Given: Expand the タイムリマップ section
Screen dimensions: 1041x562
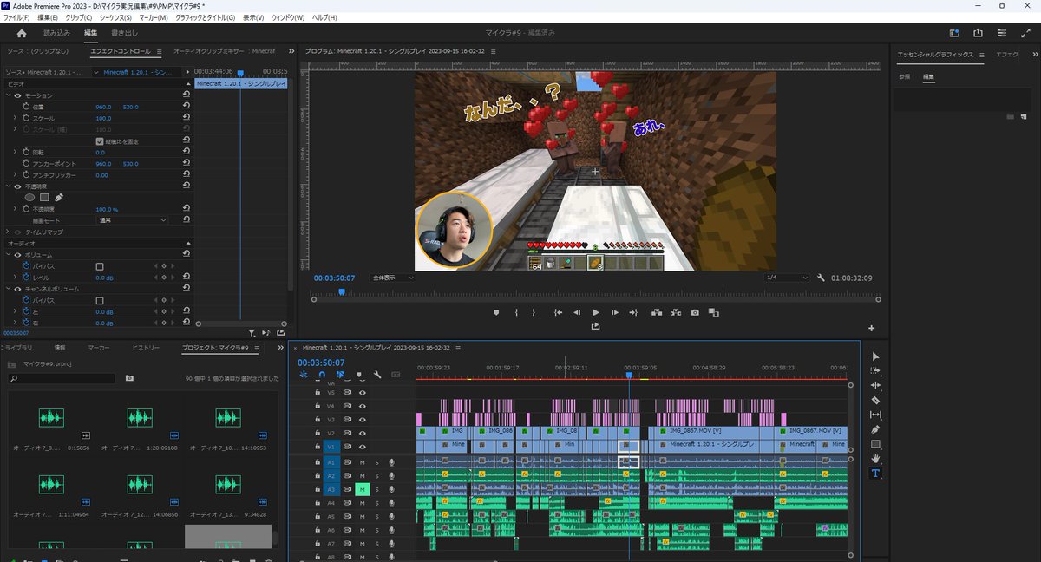Looking at the screenshot, I should pos(8,232).
